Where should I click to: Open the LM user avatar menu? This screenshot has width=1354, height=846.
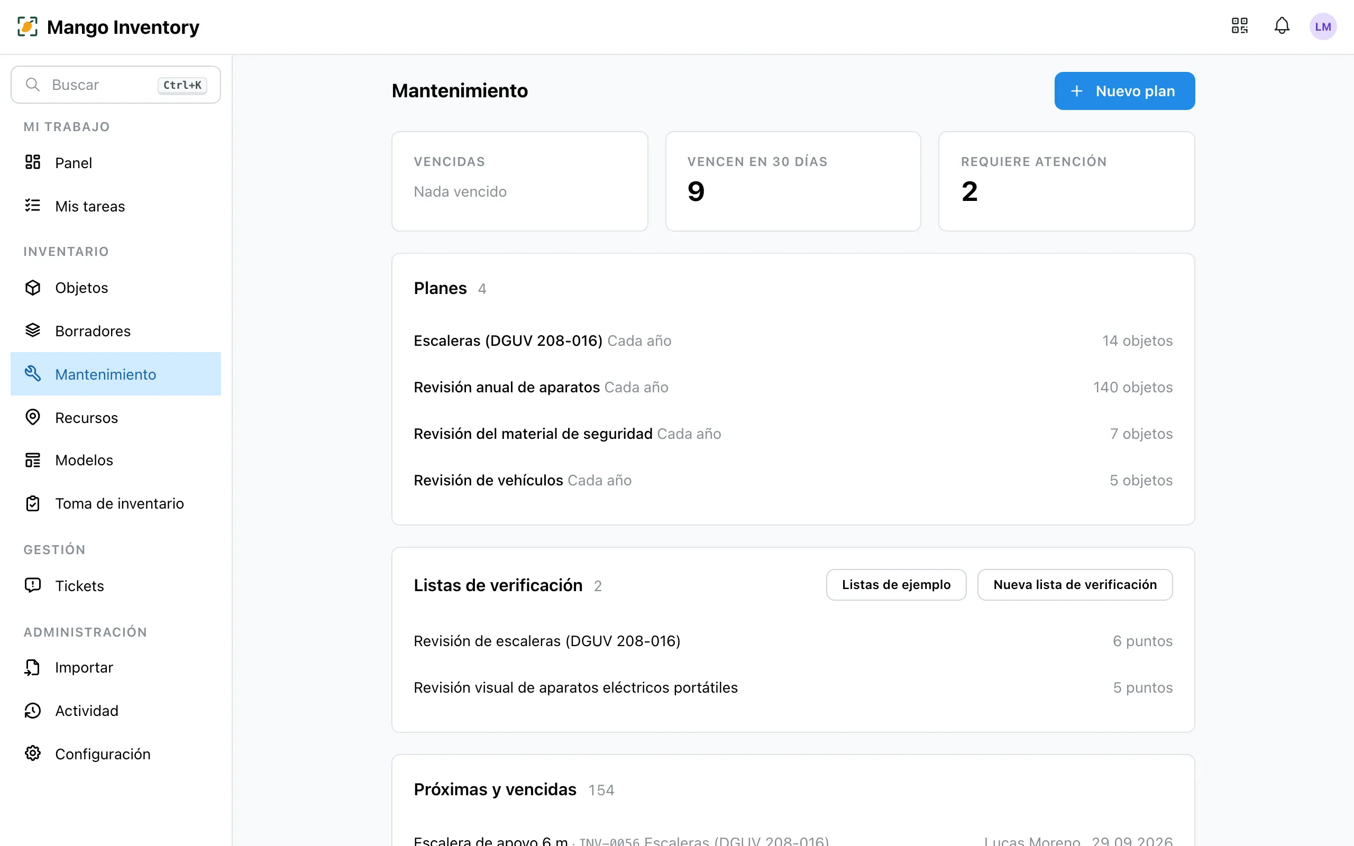[x=1323, y=26]
